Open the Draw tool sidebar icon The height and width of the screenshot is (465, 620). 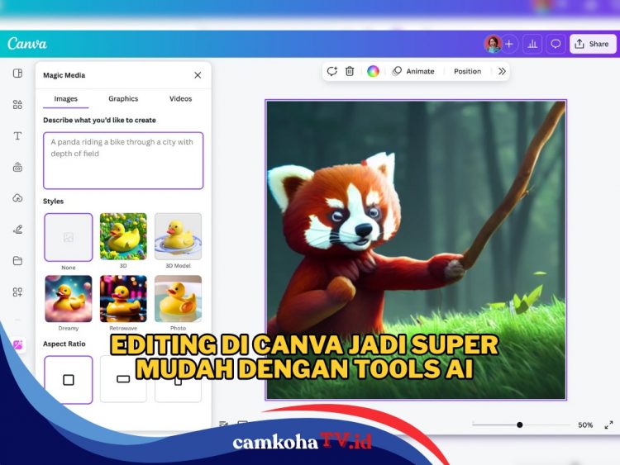(x=17, y=230)
